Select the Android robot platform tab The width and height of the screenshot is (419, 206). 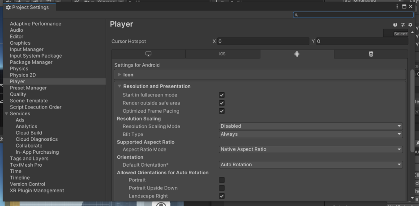[x=297, y=54]
